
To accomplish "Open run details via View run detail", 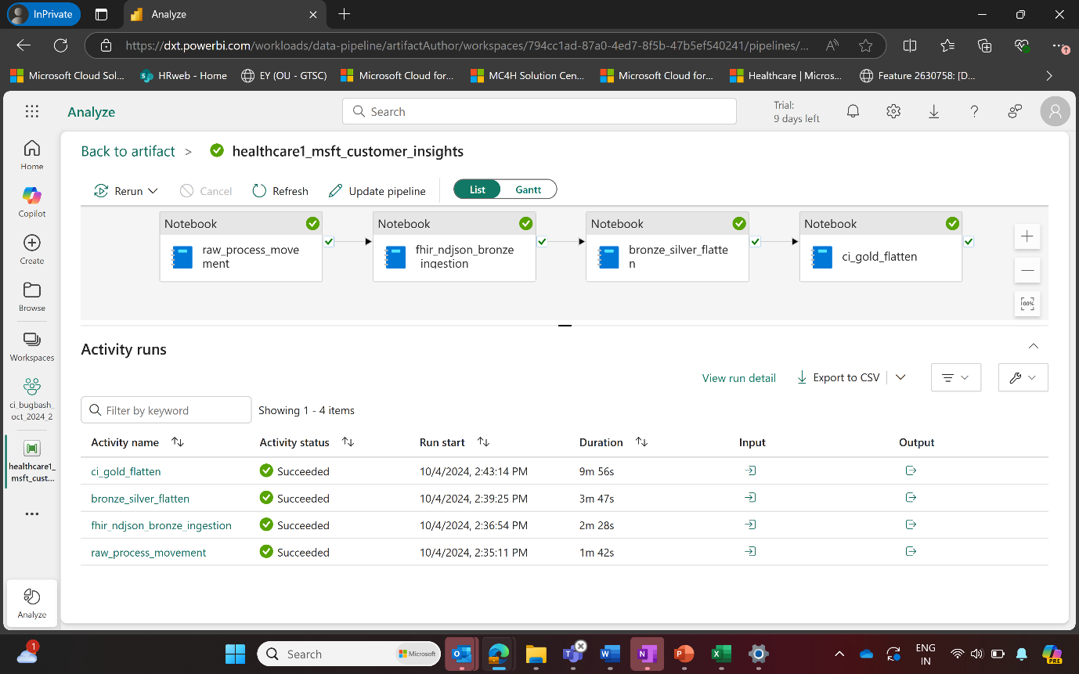I will coord(738,377).
